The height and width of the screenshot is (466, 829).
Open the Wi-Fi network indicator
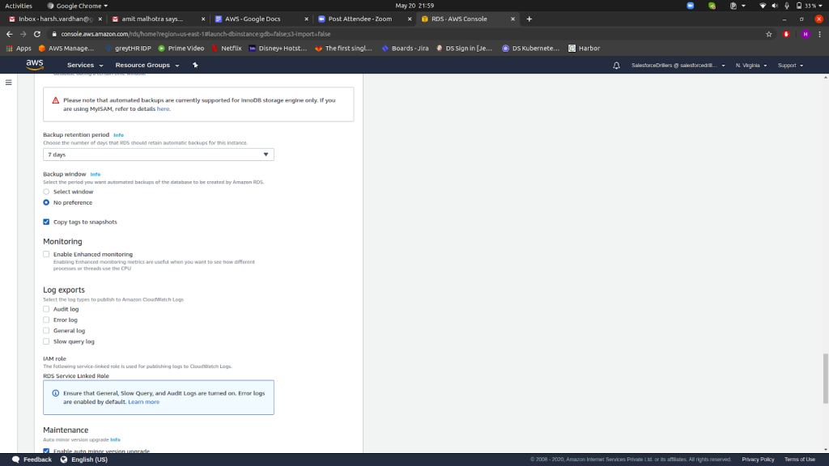[x=763, y=6]
